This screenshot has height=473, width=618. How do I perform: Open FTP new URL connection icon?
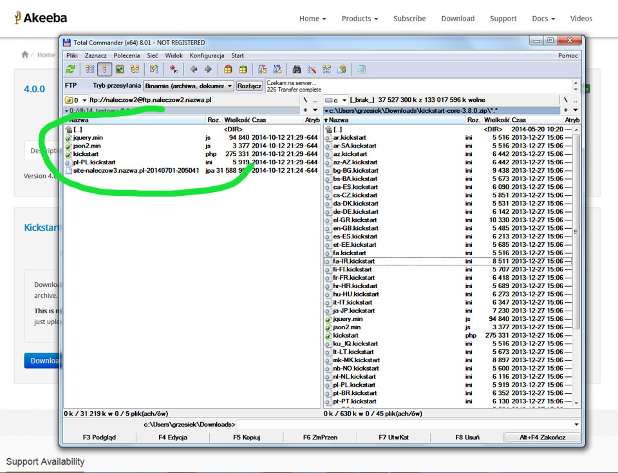[277, 70]
